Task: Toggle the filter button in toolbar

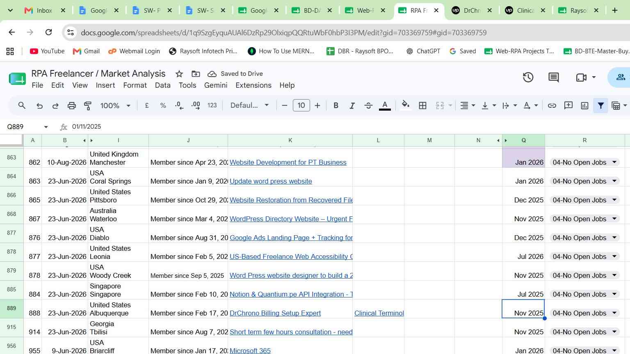Action: (600, 106)
